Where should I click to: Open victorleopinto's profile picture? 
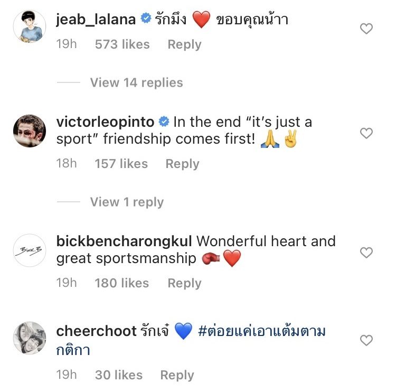[x=29, y=131]
